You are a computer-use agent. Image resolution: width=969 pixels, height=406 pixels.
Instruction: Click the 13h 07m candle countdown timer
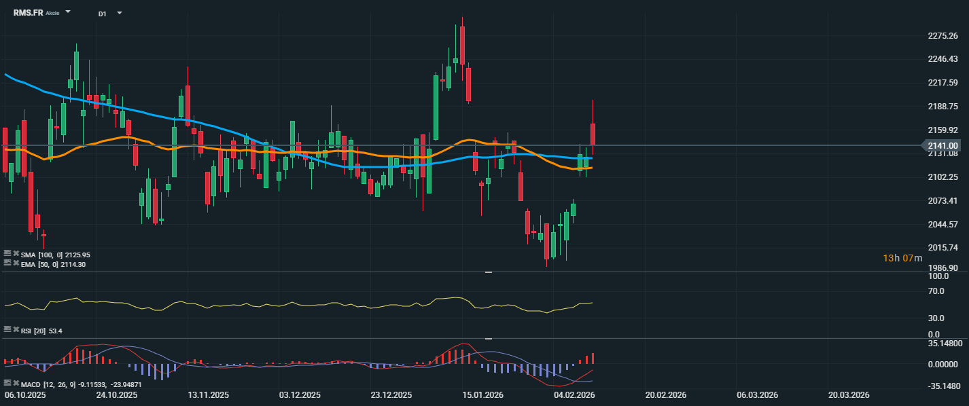click(x=902, y=258)
